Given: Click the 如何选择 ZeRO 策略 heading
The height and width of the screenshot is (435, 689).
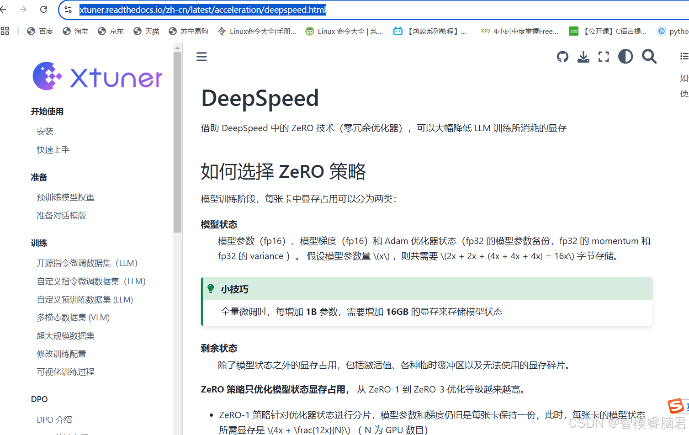Looking at the screenshot, I should (283, 171).
